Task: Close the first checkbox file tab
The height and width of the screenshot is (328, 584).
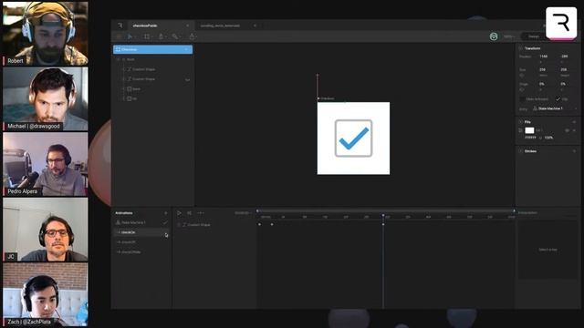Action: tap(187, 26)
